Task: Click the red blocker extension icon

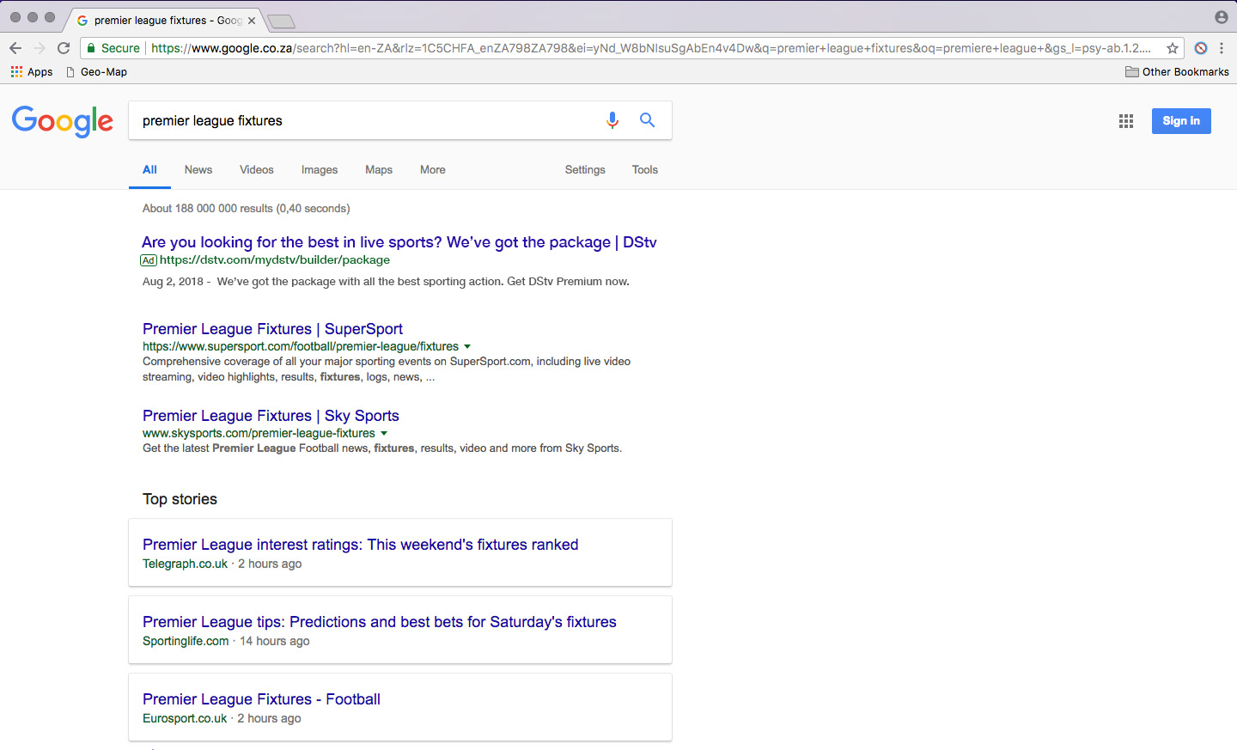Action: click(1201, 48)
